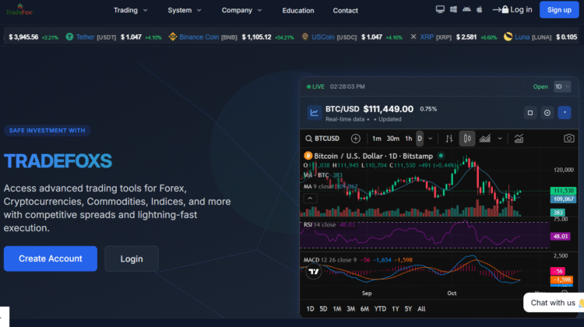Select the area chart style icon
This screenshot has width=584, height=327.
[x=486, y=139]
